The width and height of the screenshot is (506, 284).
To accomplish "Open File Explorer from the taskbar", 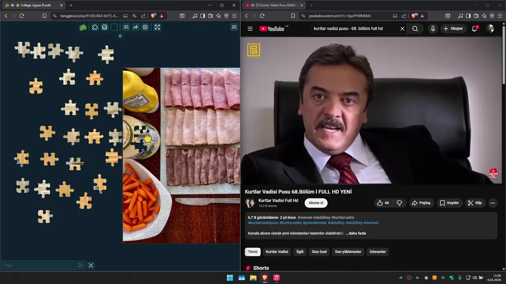I will (253, 278).
